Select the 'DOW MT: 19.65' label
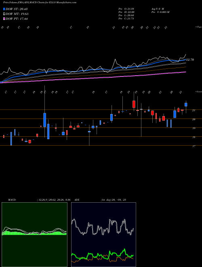 17,14
